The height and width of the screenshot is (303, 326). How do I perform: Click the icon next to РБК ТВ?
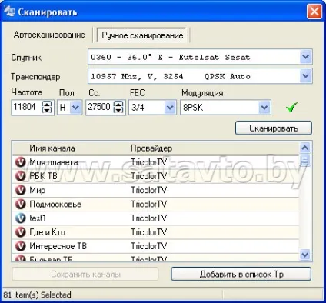[x=21, y=176]
